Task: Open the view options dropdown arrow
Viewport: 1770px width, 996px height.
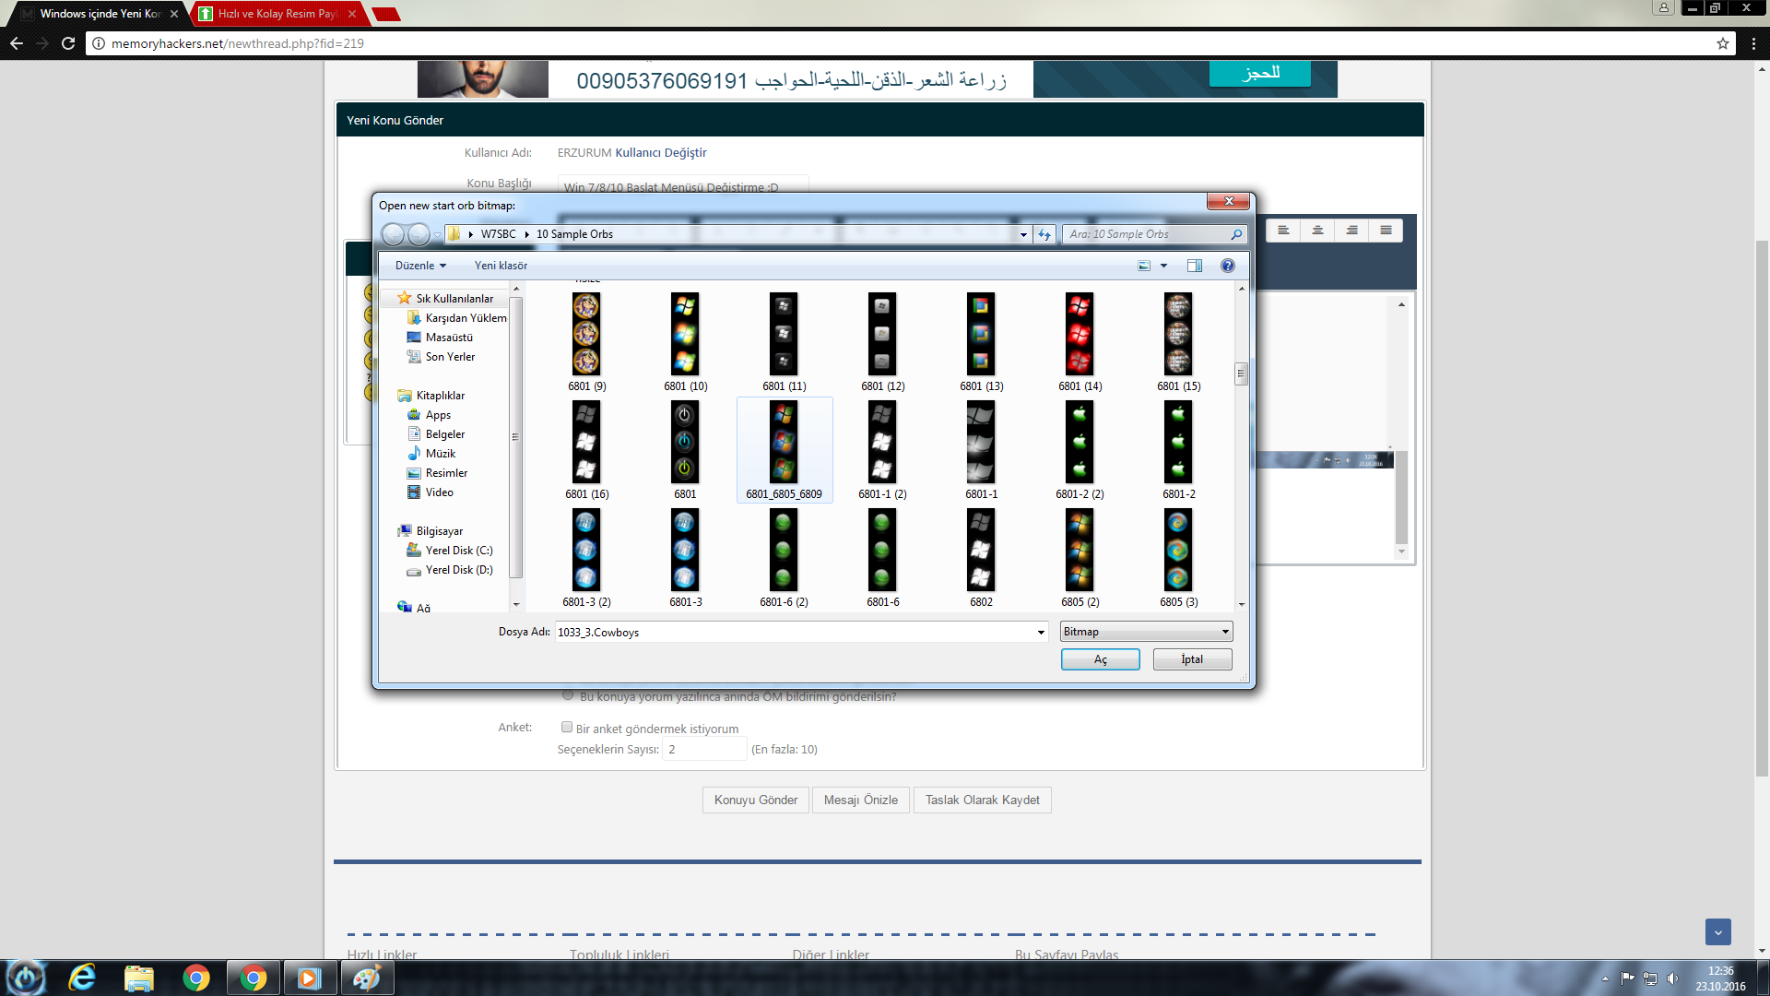Action: pos(1163,266)
